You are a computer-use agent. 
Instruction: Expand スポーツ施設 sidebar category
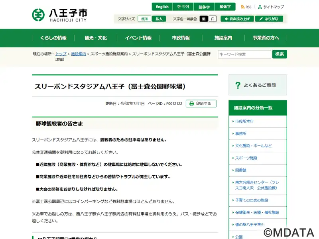coord(258,158)
